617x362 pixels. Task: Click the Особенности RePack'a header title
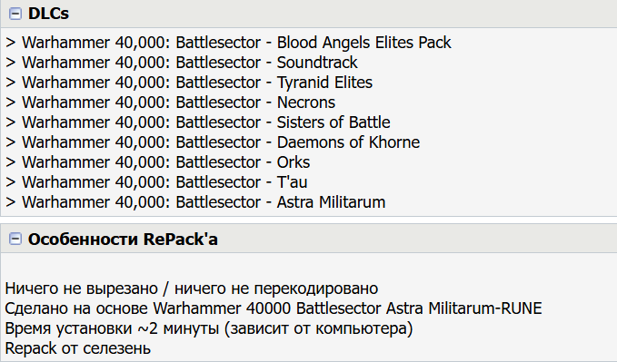pos(123,239)
